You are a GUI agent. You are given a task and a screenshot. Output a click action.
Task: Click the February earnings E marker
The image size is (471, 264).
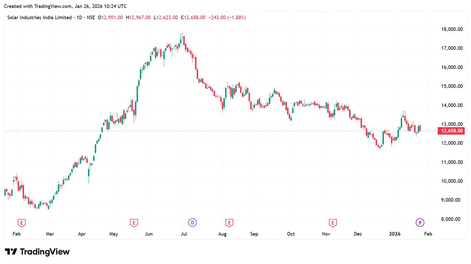click(x=22, y=223)
